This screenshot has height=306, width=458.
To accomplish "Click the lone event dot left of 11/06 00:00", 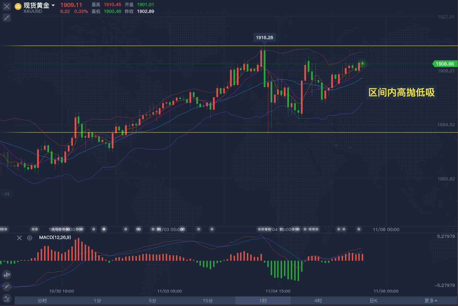I will tap(359, 229).
